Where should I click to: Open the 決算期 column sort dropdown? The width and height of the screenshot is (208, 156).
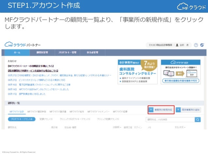point(117,127)
